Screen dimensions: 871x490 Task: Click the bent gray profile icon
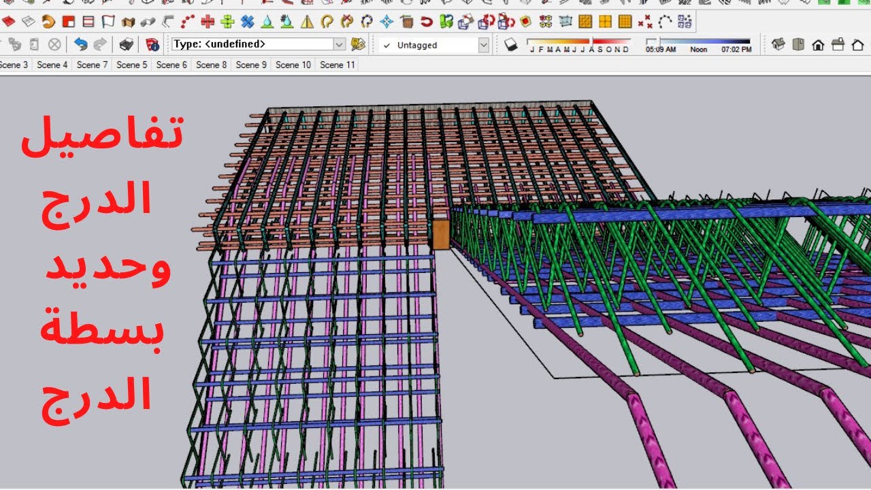pos(168,22)
